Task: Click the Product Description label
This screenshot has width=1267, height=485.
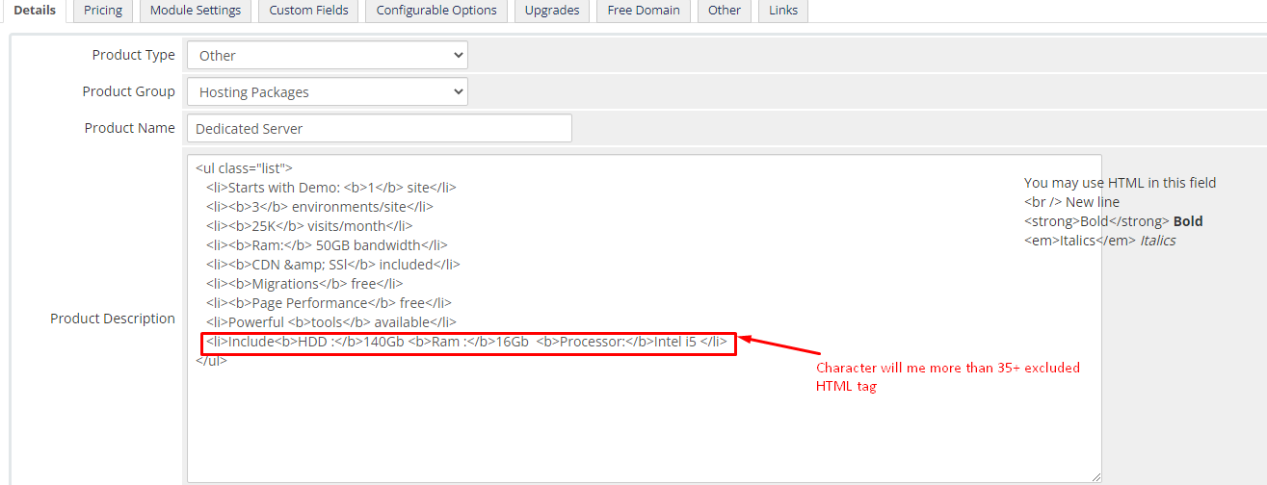Action: (113, 319)
